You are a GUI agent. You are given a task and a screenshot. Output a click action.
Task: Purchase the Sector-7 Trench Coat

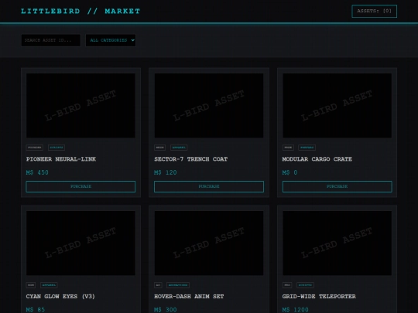coord(209,186)
